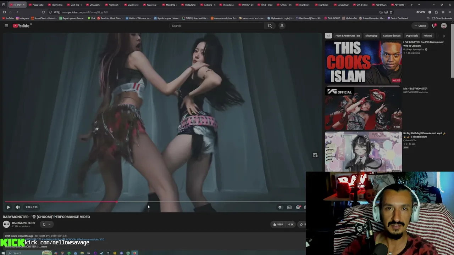Click the browser address bar URL
Image resolution: width=454 pixels, height=255 pixels.
pyautogui.click(x=85, y=12)
